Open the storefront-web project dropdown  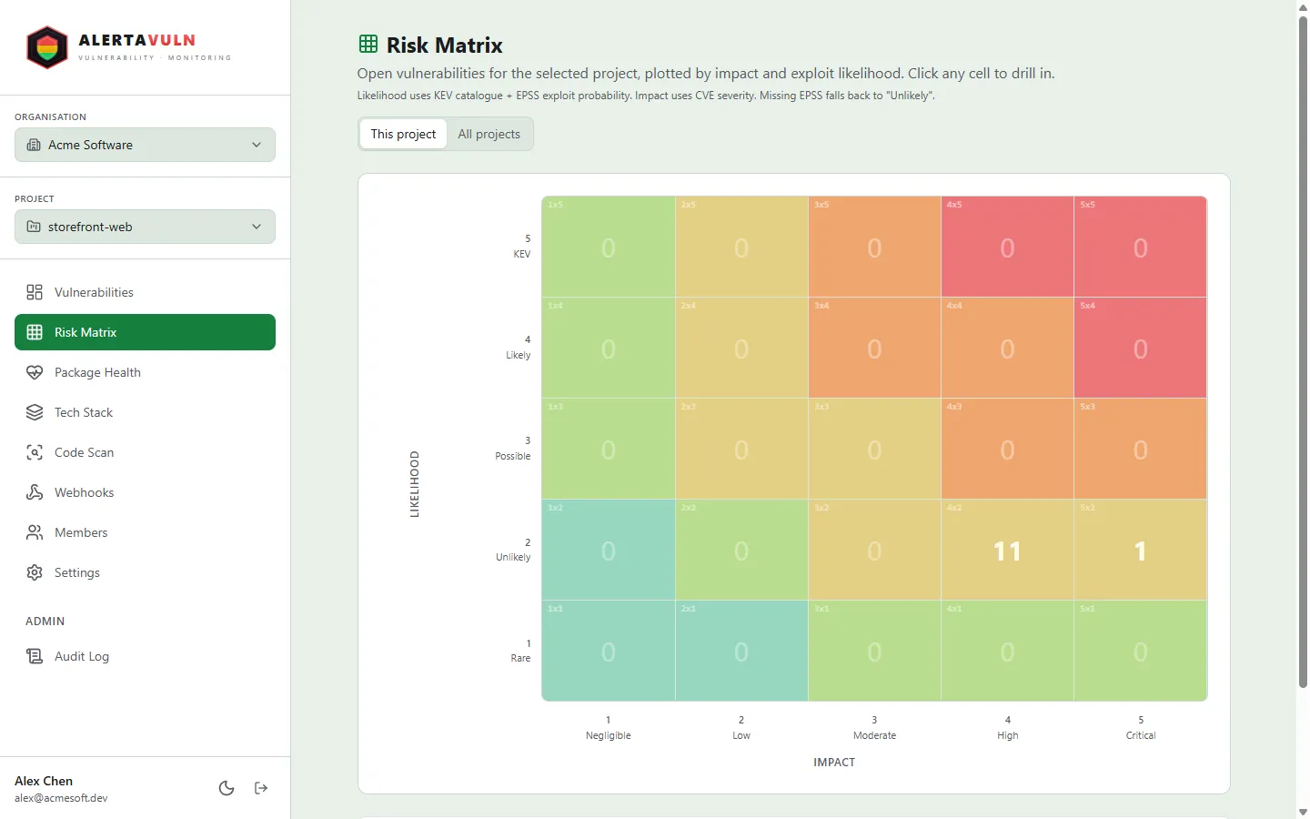point(145,227)
